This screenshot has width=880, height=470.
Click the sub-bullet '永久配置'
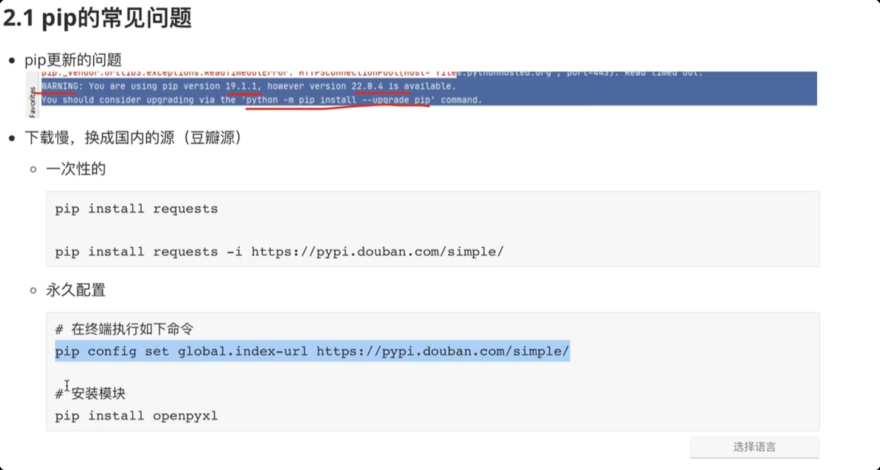point(76,290)
